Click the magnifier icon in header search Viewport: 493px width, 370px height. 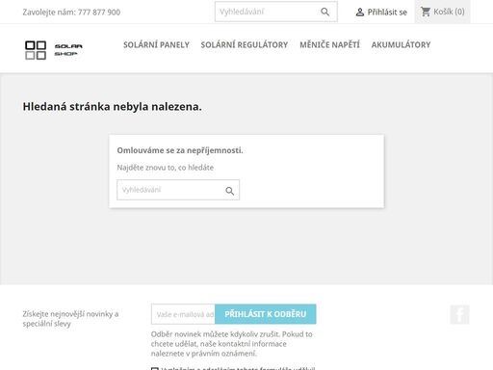pyautogui.click(x=324, y=12)
